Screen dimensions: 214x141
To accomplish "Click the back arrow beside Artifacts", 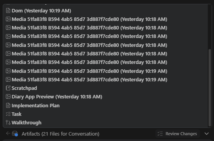I will point(8,133).
